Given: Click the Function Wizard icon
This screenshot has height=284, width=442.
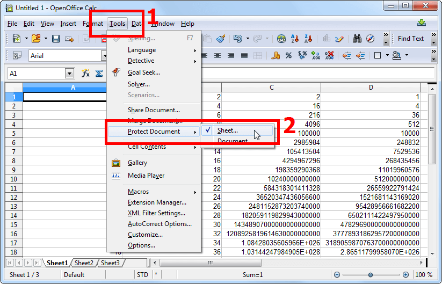Looking at the screenshot, I should click(x=85, y=74).
